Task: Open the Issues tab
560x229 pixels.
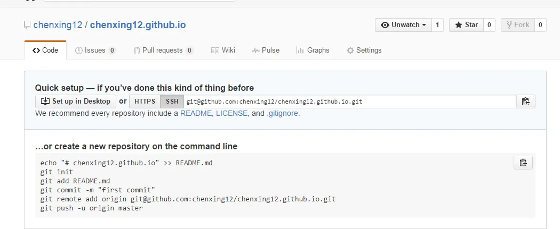Action: pos(95,50)
